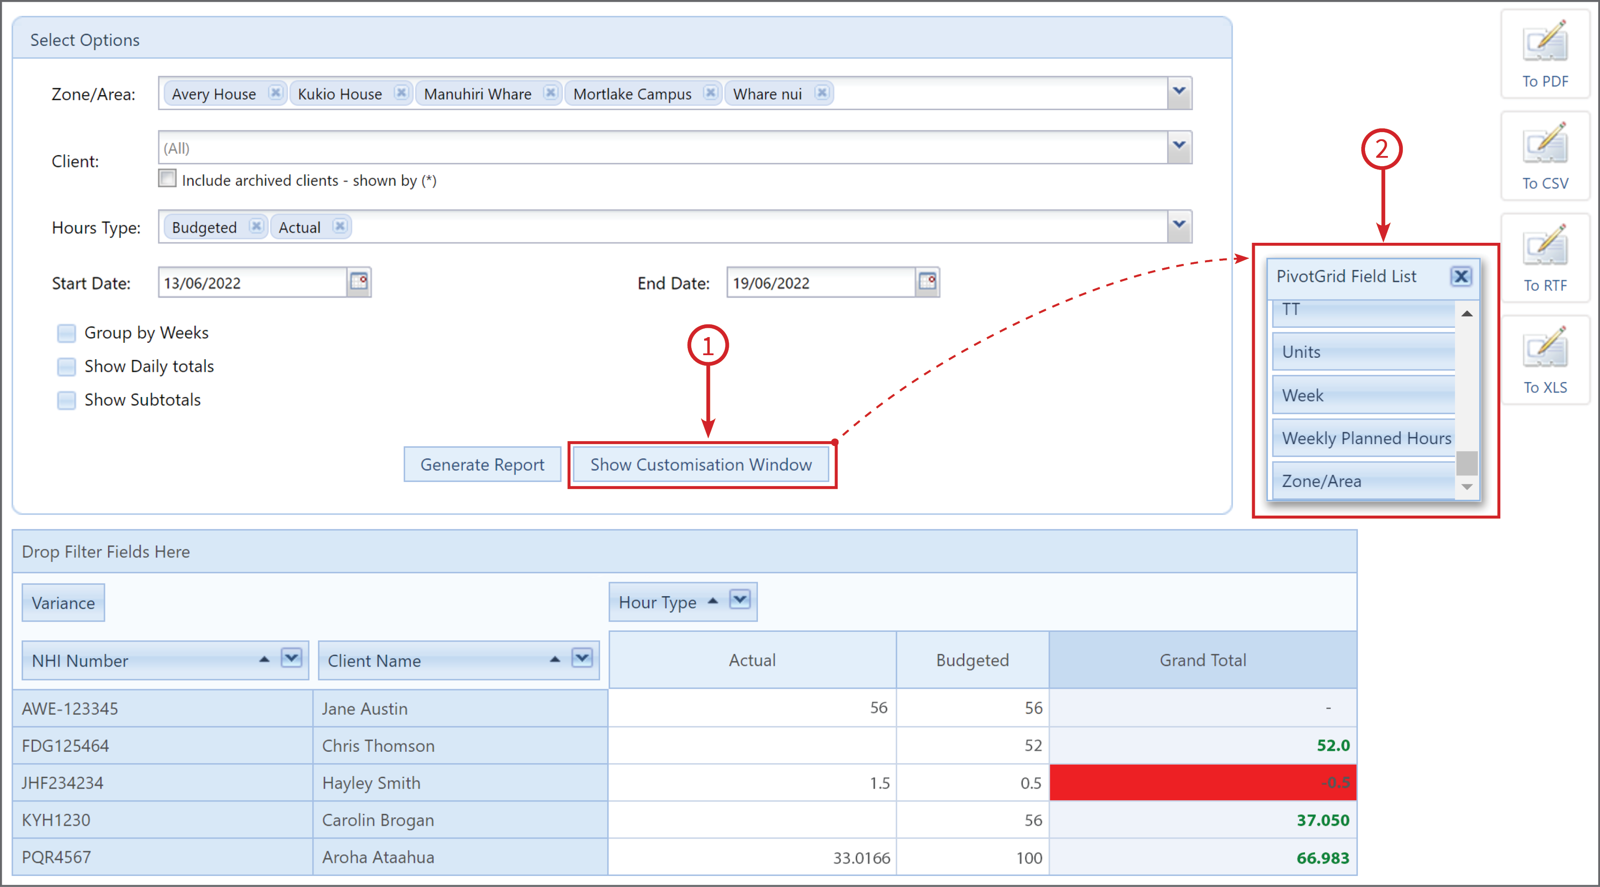This screenshot has width=1600, height=887.
Task: Expand the Zone/Area dropdown
Action: coord(1179,93)
